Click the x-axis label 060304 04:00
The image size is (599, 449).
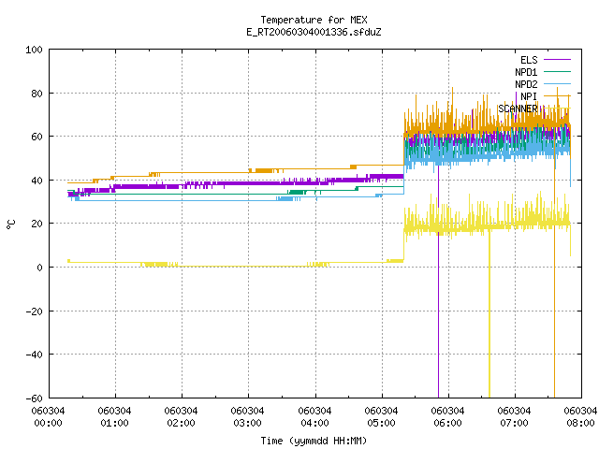pyautogui.click(x=314, y=417)
